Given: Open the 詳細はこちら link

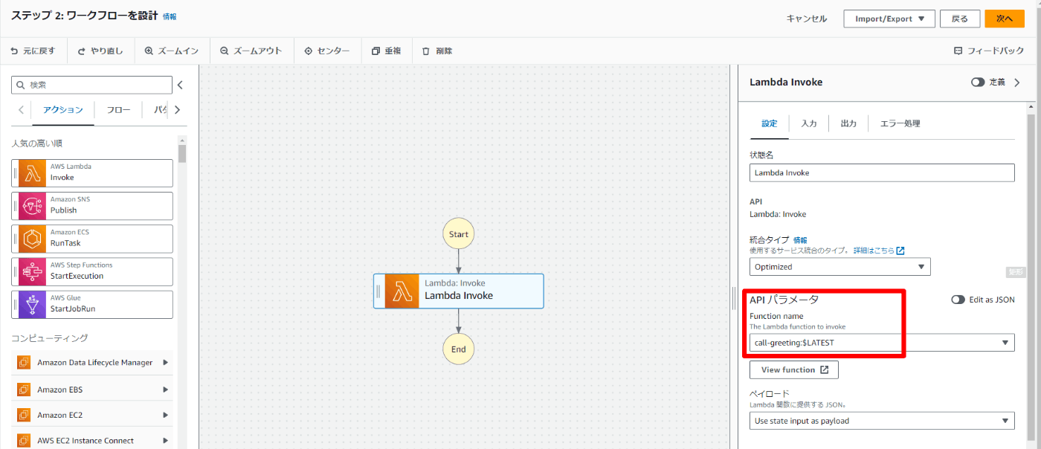Looking at the screenshot, I should (x=873, y=251).
